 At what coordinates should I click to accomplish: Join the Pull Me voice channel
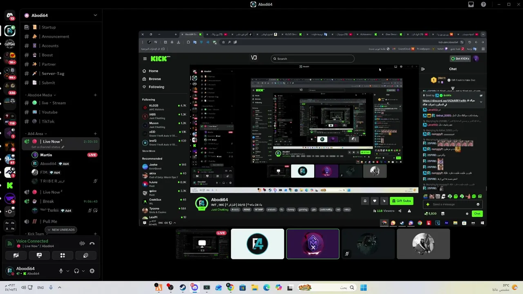point(60,221)
